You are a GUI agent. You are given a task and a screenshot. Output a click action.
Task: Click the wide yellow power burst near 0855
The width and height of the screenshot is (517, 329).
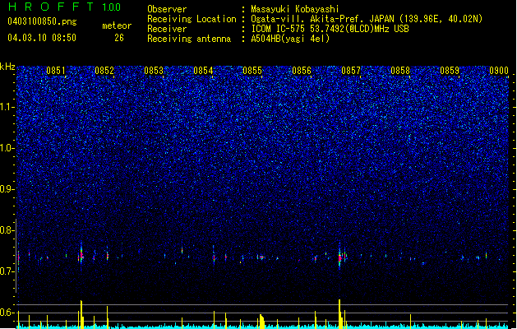(261, 322)
